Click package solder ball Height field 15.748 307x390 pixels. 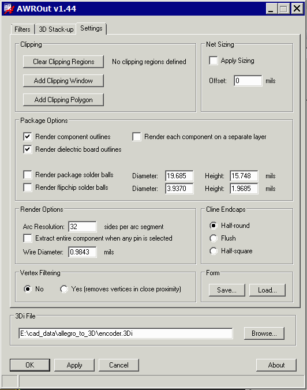pyautogui.click(x=244, y=176)
